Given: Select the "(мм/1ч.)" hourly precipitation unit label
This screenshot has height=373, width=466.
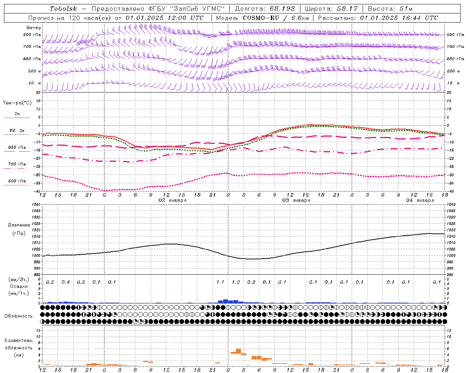Looking at the screenshot, I should click(19, 293).
